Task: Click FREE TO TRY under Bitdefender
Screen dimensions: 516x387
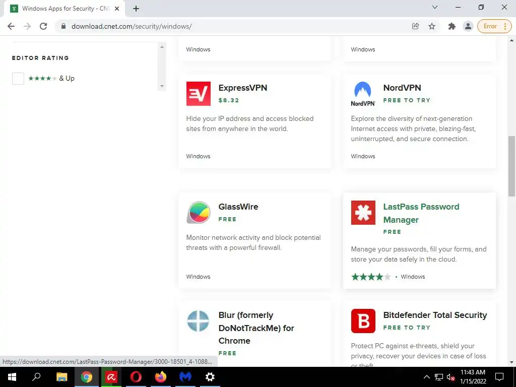Action: [407, 328]
